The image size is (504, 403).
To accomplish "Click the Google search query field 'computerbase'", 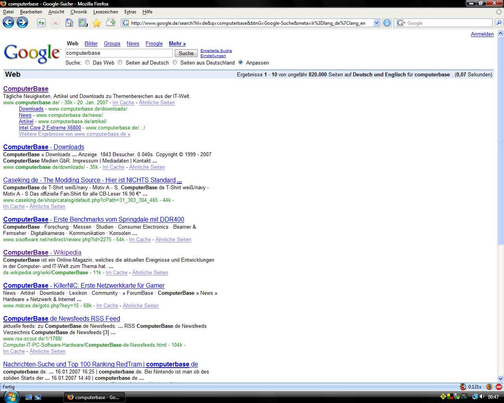I will tap(119, 53).
